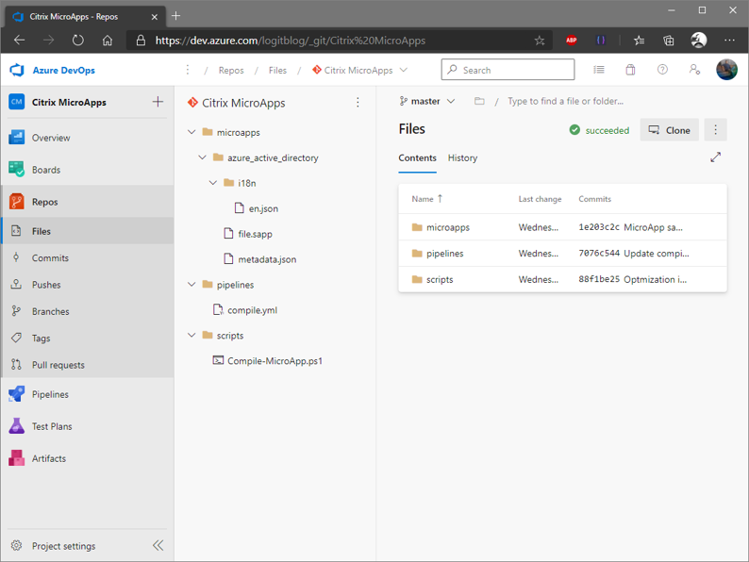The width and height of the screenshot is (749, 562).
Task: Open the Citrix MicroApps repository dropdown
Action: click(x=359, y=70)
